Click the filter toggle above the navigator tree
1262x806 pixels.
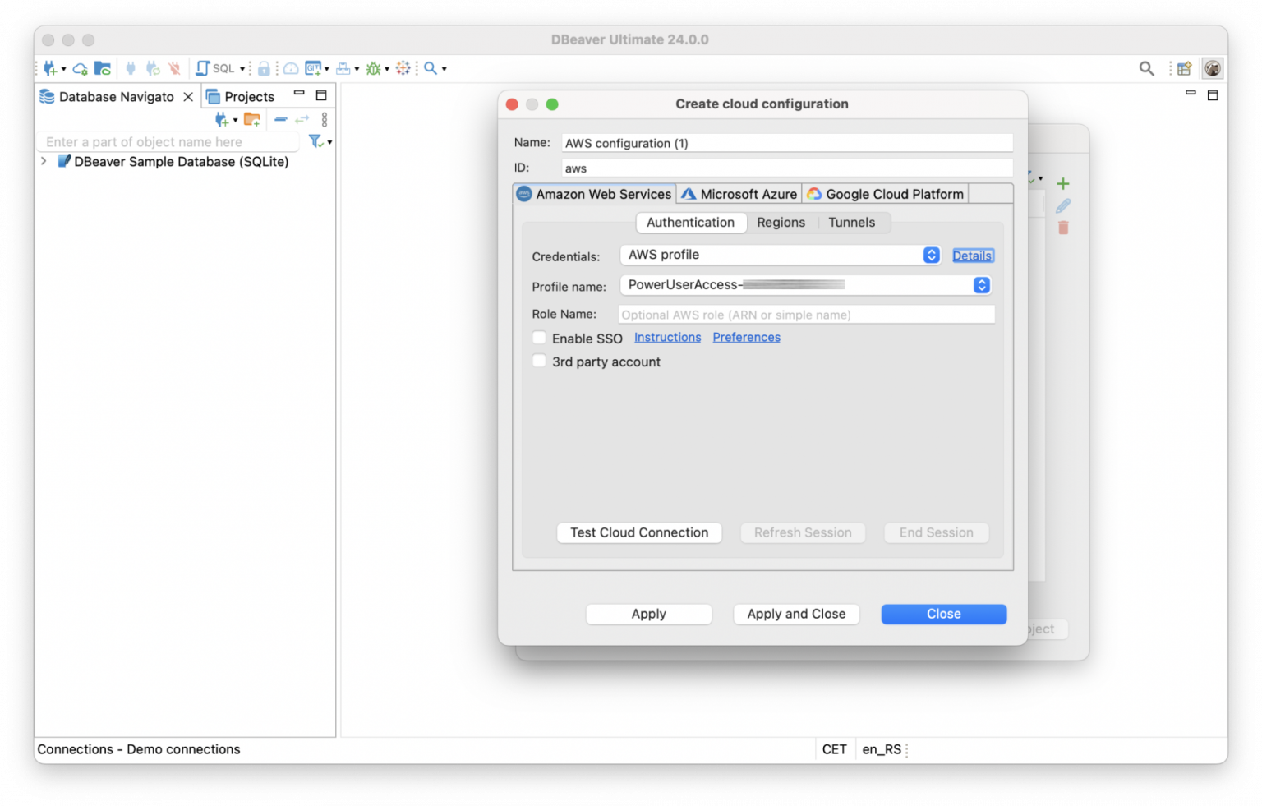tap(316, 140)
